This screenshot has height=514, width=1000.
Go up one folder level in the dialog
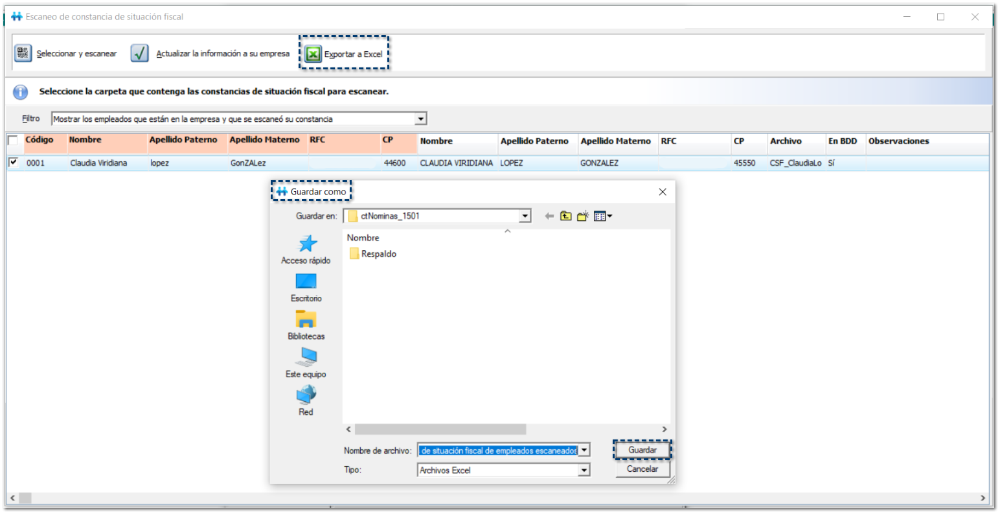(566, 216)
